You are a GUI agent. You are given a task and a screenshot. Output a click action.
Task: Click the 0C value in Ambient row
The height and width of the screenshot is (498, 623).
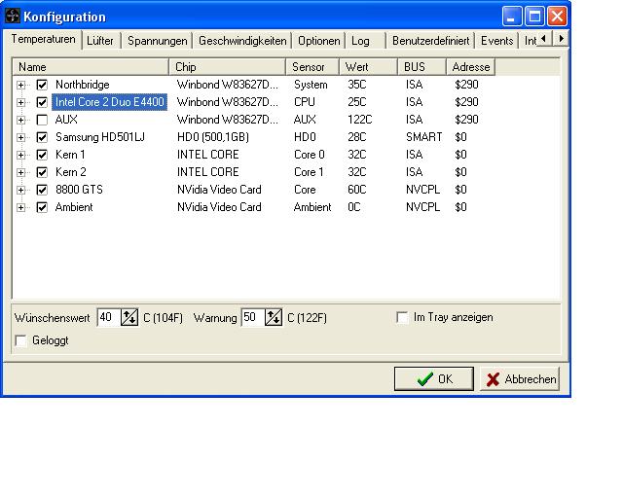[354, 207]
